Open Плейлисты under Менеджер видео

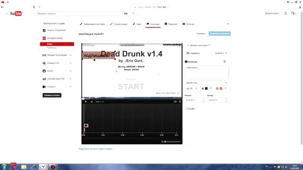(52, 48)
